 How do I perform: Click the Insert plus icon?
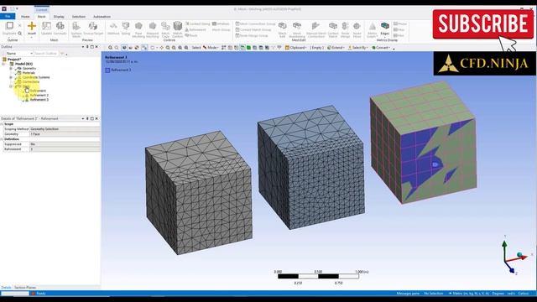[x=32, y=26]
